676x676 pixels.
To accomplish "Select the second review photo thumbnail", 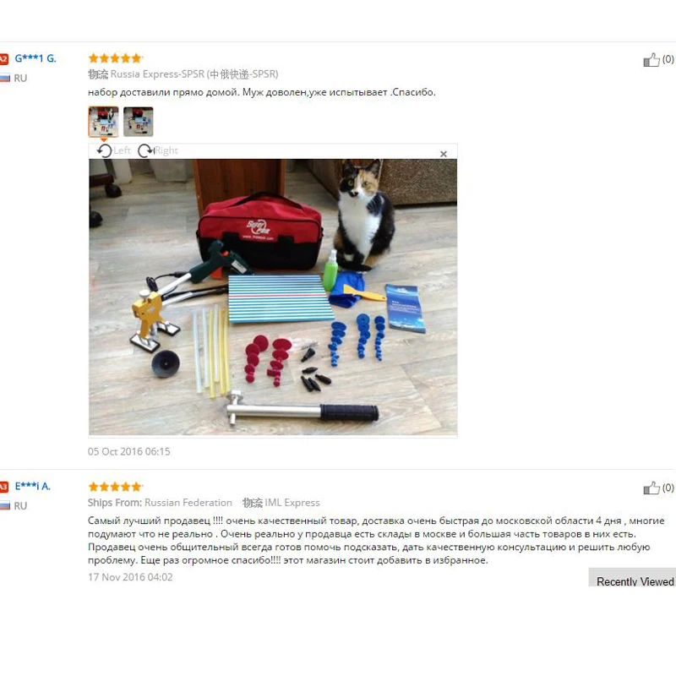I will pyautogui.click(x=139, y=122).
